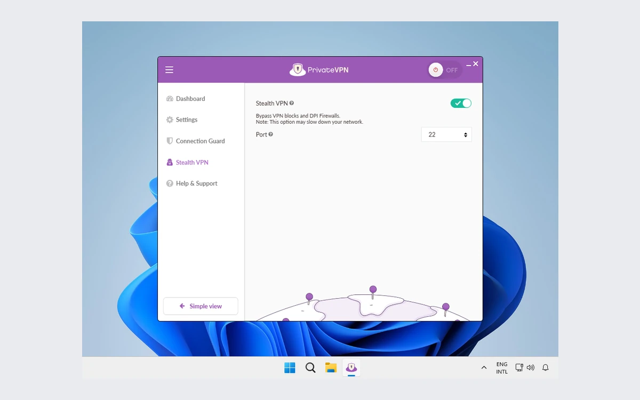Image resolution: width=640 pixels, height=400 pixels.
Task: Click the ENG INTL language indicator
Action: (502, 368)
